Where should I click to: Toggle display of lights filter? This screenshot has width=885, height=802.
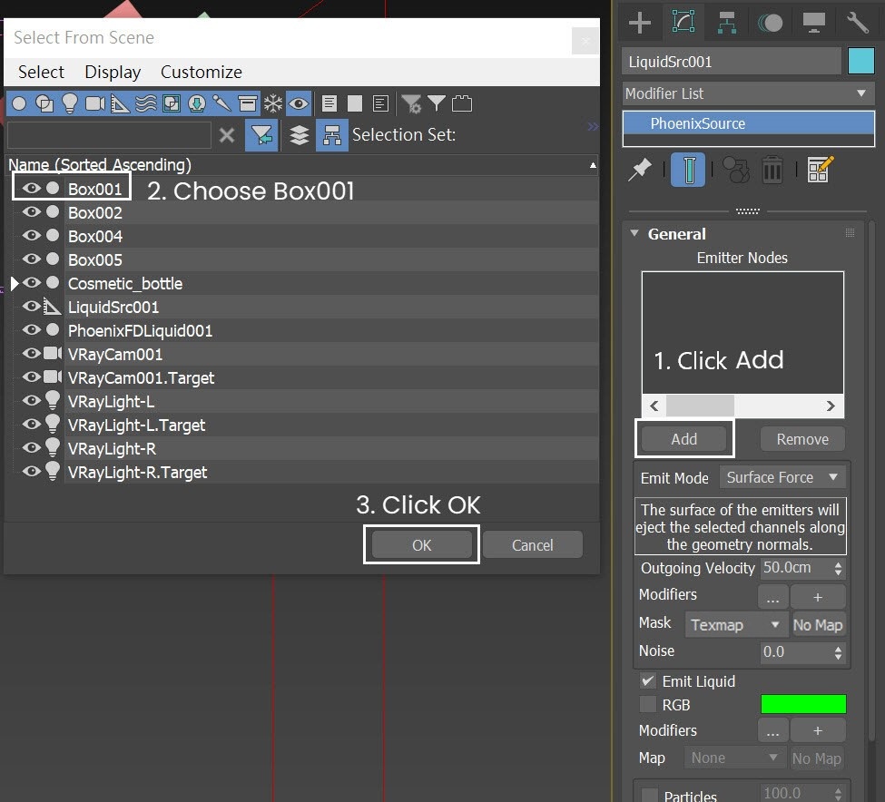(x=69, y=103)
